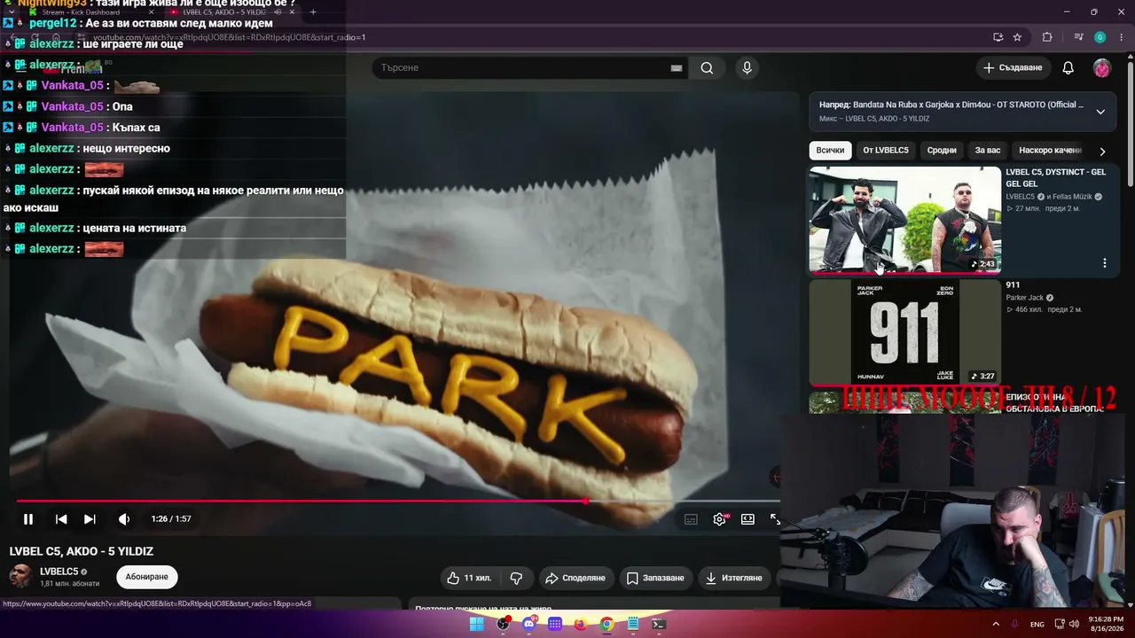Open the LVBELC5 channel avatar
Screen dimensions: 1135x638
[20, 577]
